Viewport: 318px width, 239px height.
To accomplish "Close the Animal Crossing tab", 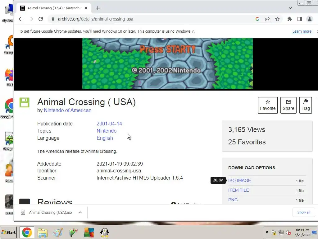I will click(86, 8).
